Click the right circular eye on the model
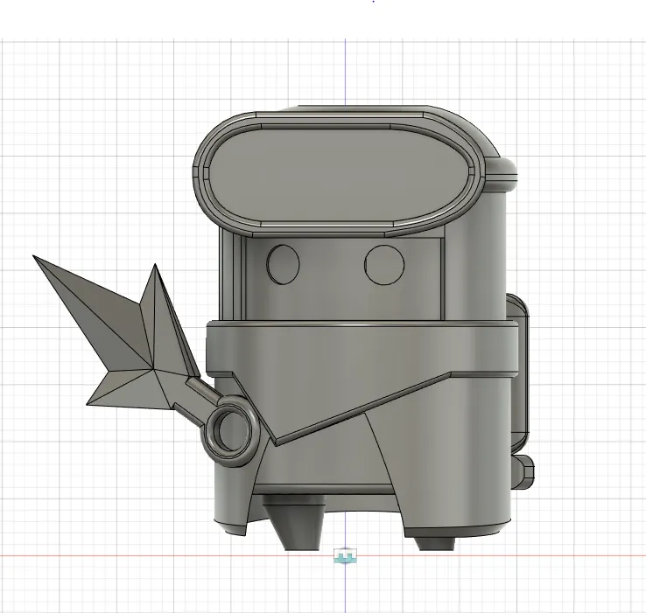 tap(384, 265)
